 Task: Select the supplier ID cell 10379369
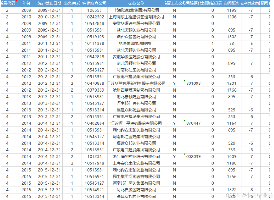pyautogui.click(x=94, y=90)
